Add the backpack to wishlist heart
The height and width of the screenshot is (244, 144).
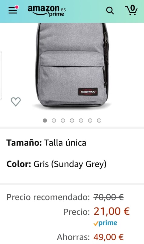click(16, 102)
